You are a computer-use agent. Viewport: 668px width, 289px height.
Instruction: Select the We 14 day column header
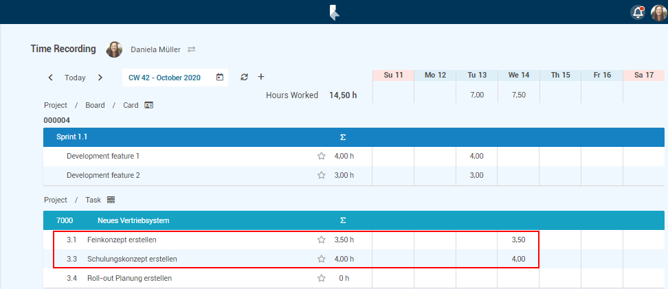point(518,75)
